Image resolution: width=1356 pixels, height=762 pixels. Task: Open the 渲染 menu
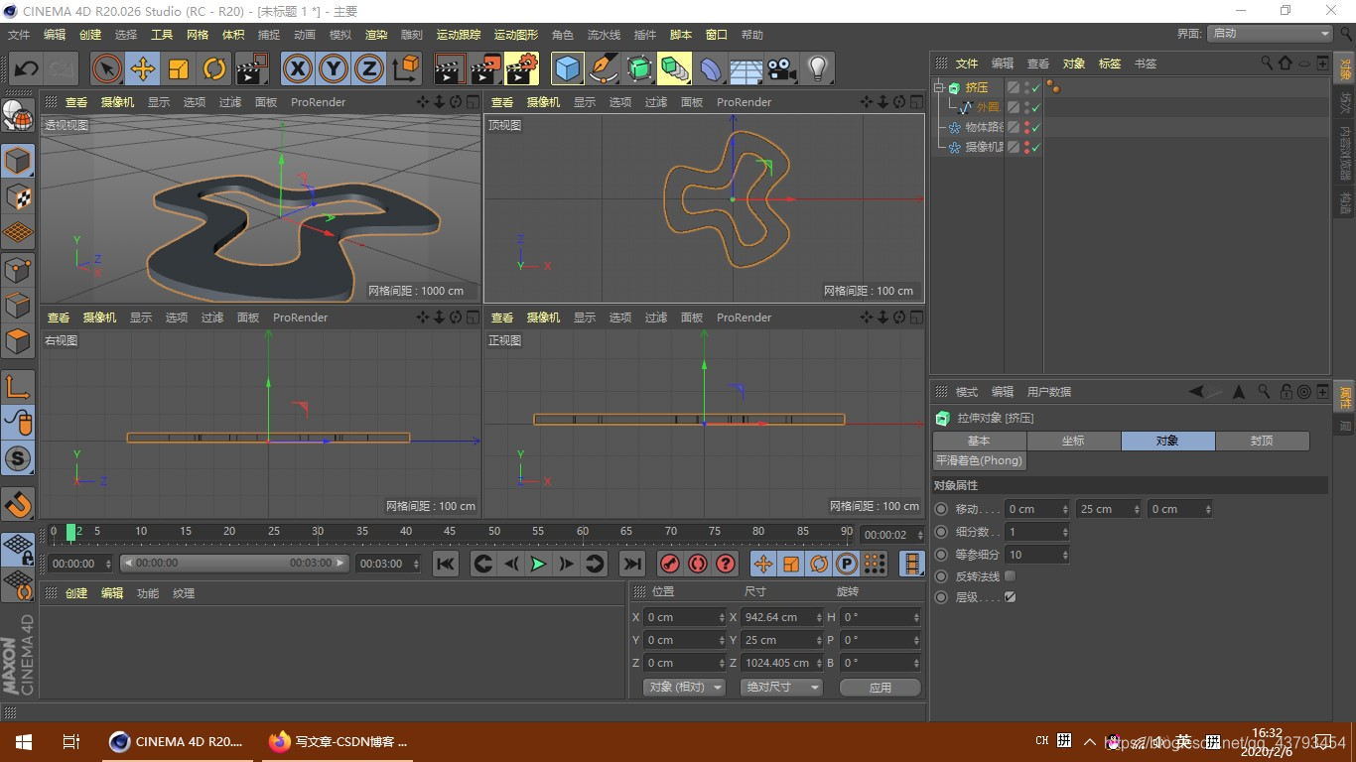pos(376,35)
